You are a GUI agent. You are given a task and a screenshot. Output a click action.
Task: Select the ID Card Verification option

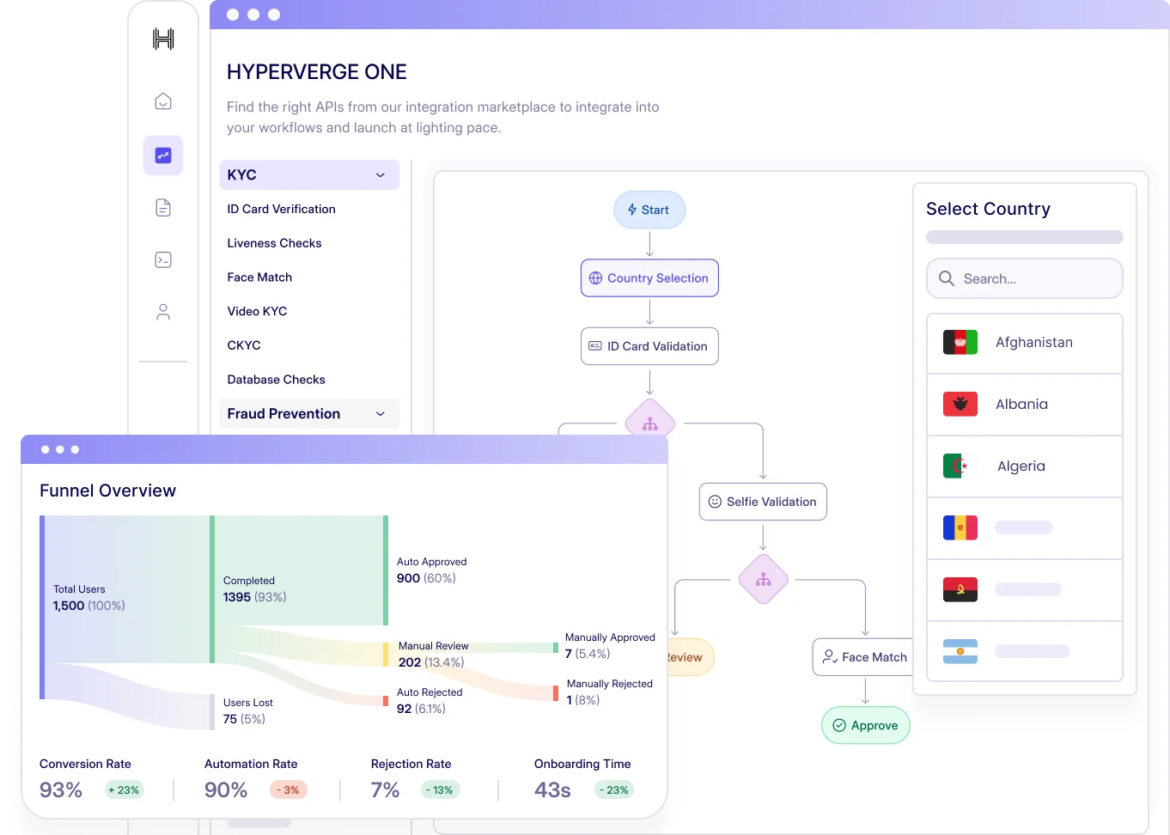[x=281, y=209]
